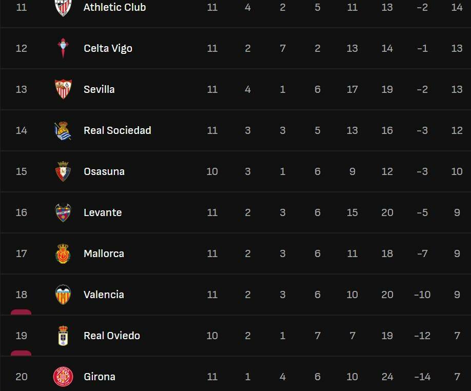The height and width of the screenshot is (391, 471).
Task: Select the Real Sociedad crest icon
Action: pyautogui.click(x=63, y=130)
